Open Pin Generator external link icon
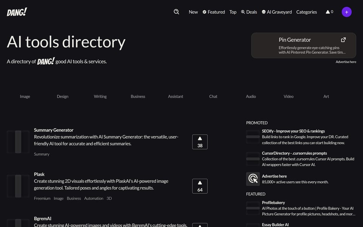The image size is (363, 227). pos(343,40)
